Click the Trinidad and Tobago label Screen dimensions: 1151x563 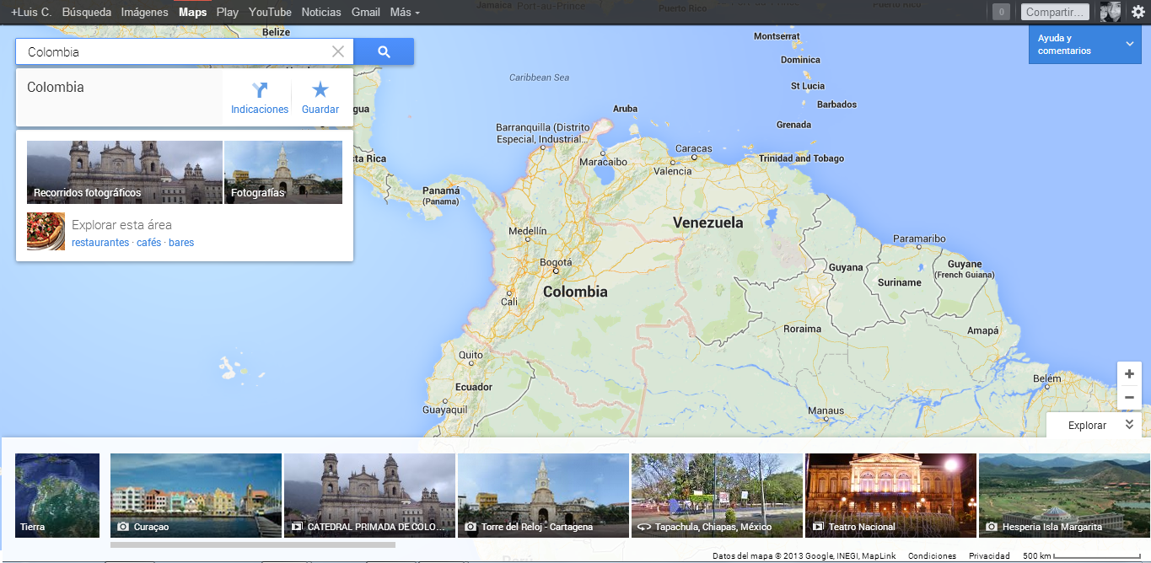coord(801,158)
